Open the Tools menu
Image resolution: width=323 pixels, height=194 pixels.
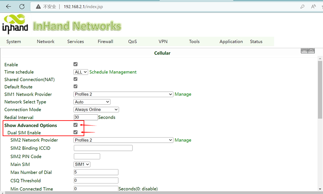194,42
